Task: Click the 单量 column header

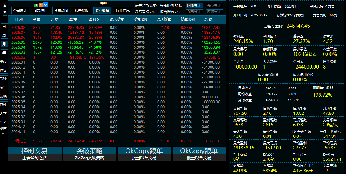Action: (36, 19)
